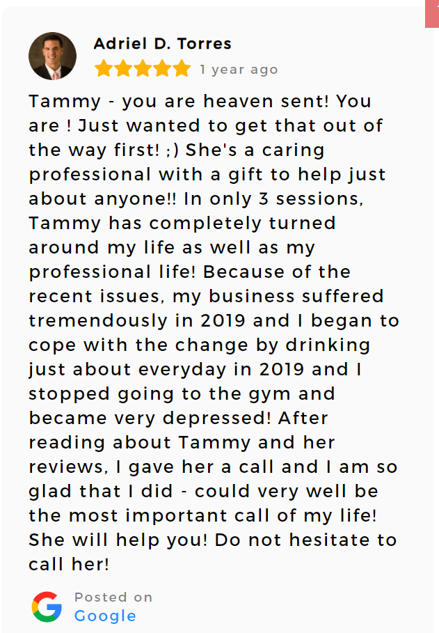The height and width of the screenshot is (633, 439).
Task: Open the blue Google link
Action: (105, 616)
